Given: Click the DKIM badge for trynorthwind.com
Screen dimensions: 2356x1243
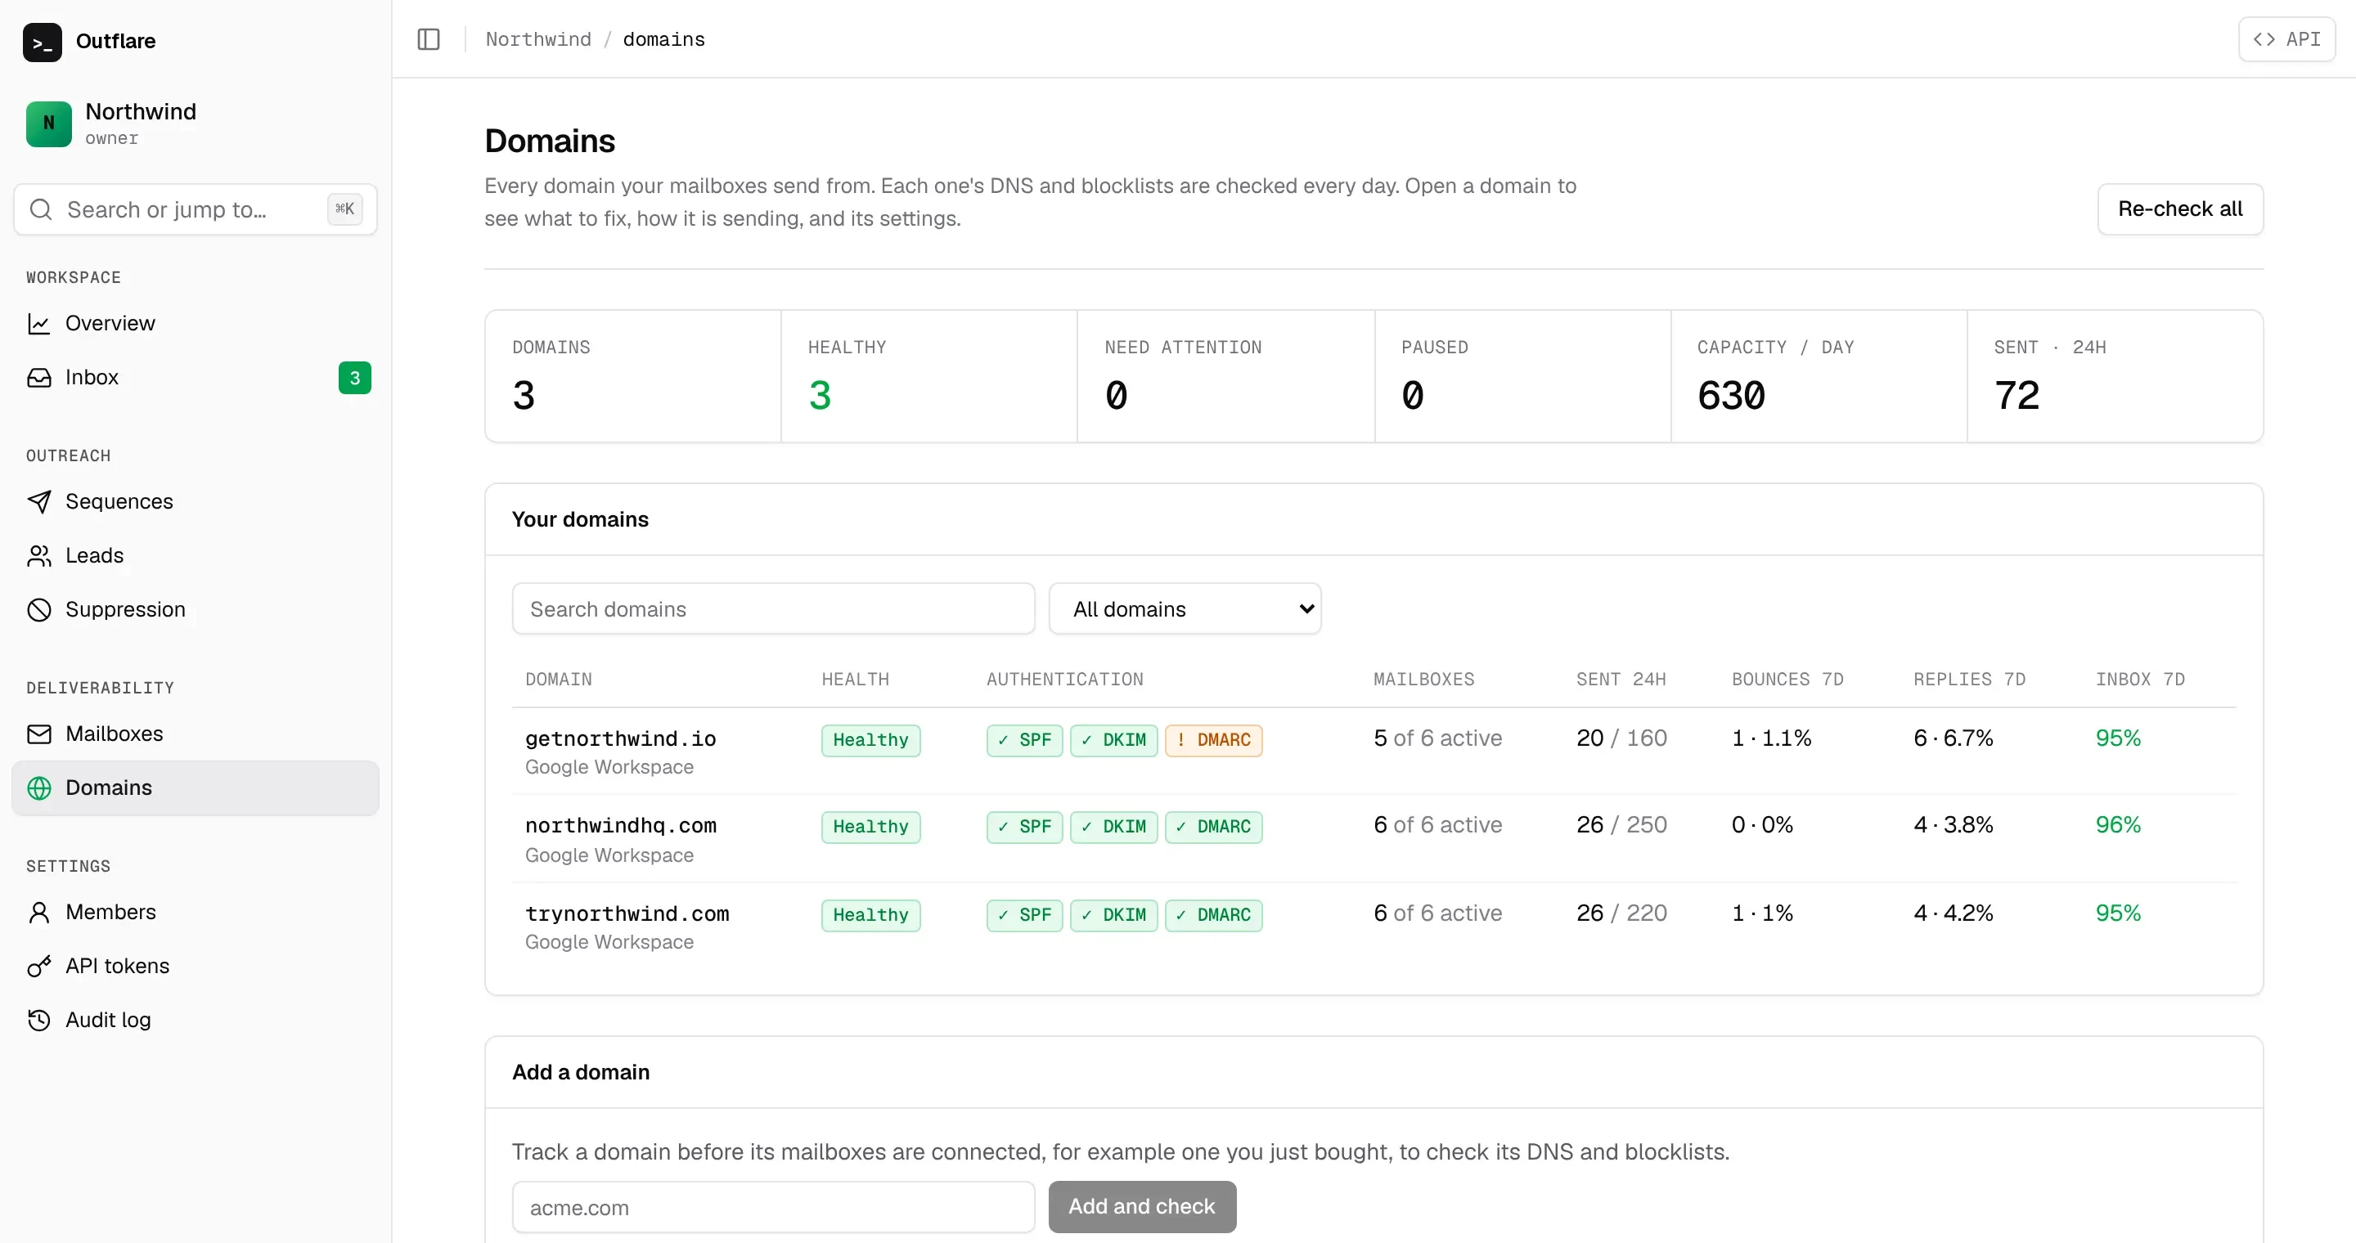Looking at the screenshot, I should 1113,915.
